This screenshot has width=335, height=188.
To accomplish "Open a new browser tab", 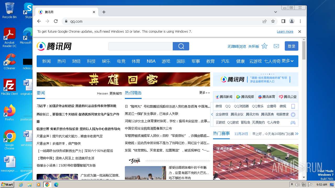I will [x=104, y=12].
